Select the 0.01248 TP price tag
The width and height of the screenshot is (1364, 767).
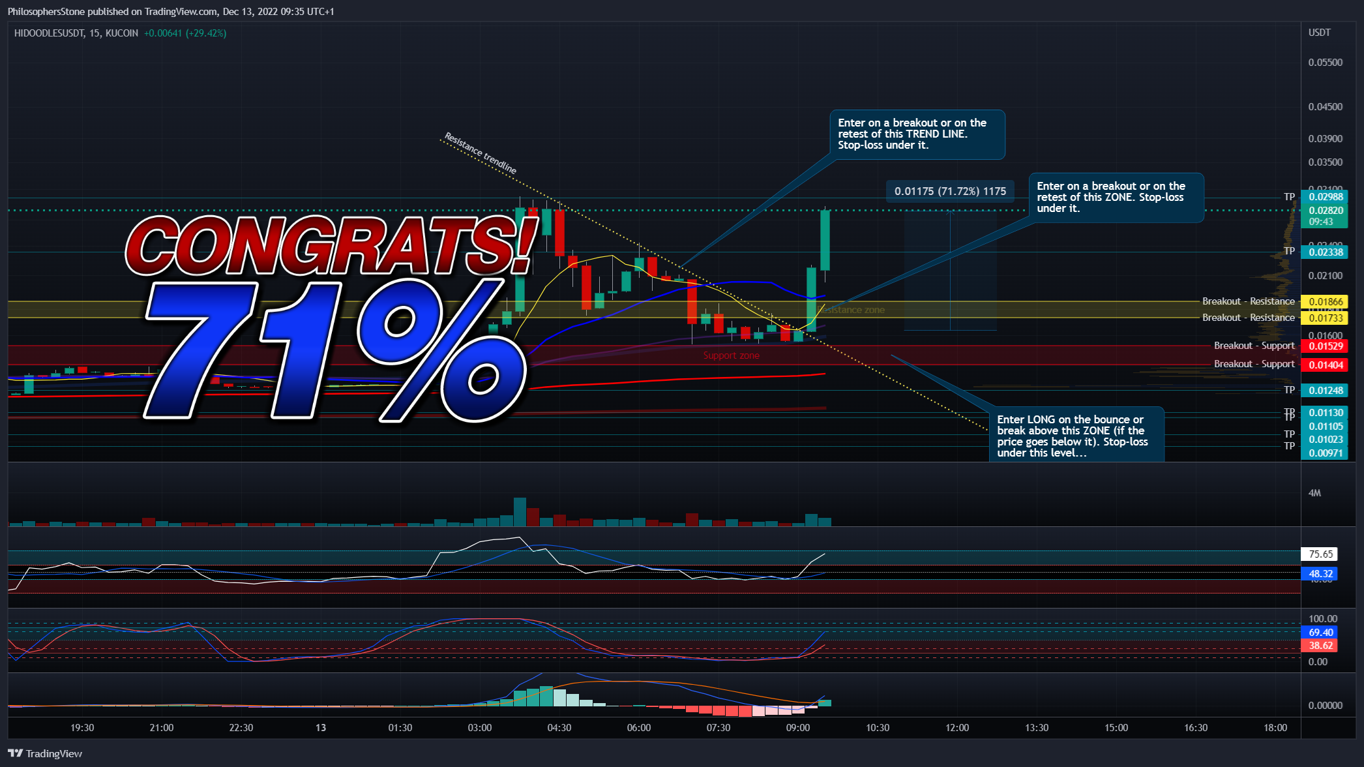(x=1324, y=391)
